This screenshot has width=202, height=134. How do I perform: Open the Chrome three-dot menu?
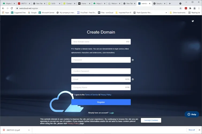(199, 8)
